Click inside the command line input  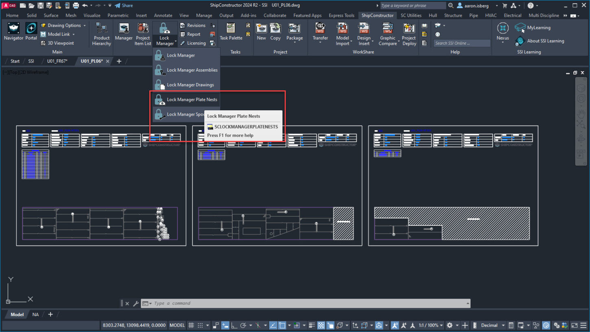tap(285, 303)
